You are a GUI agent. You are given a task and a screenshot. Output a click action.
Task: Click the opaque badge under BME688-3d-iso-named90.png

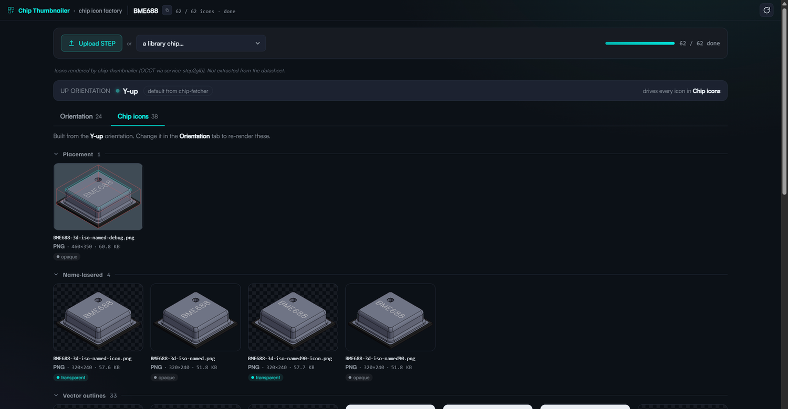point(359,378)
